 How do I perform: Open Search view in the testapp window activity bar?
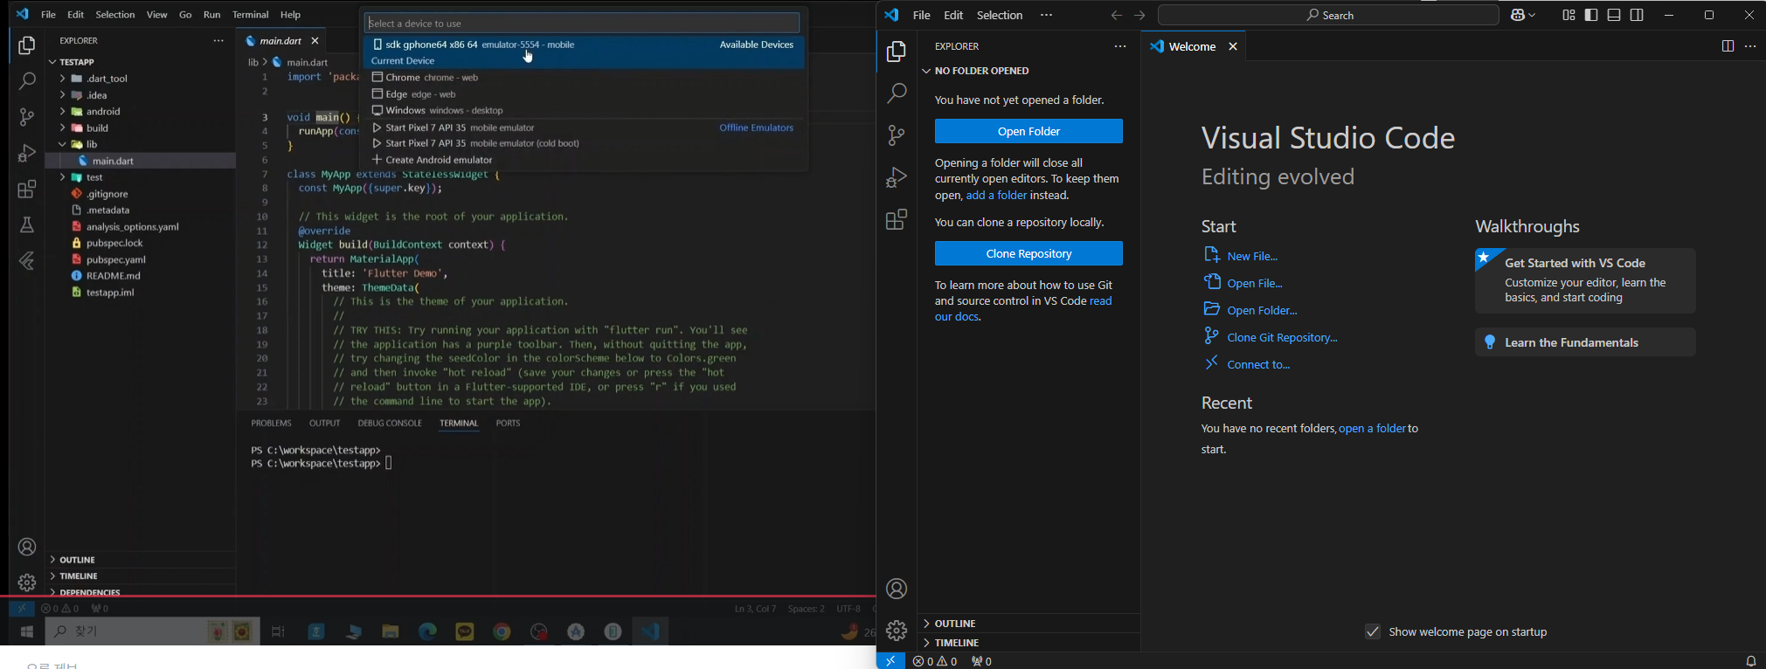pos(27,81)
